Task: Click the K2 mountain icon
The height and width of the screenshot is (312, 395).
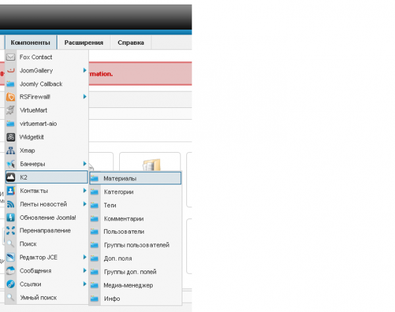Action: (11, 177)
